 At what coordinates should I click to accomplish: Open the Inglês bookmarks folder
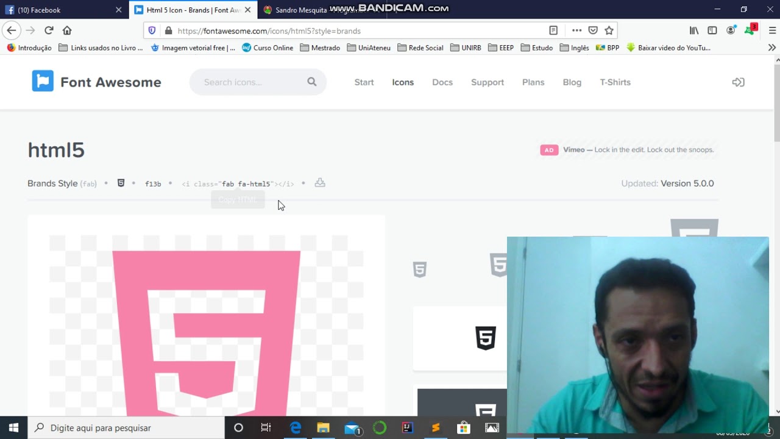[574, 48]
